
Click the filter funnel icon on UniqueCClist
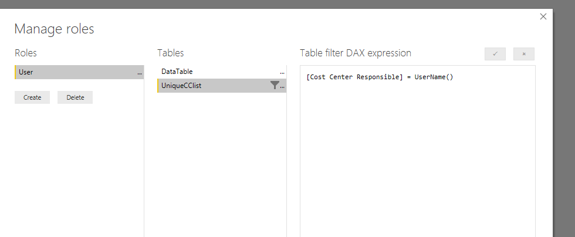coord(275,86)
